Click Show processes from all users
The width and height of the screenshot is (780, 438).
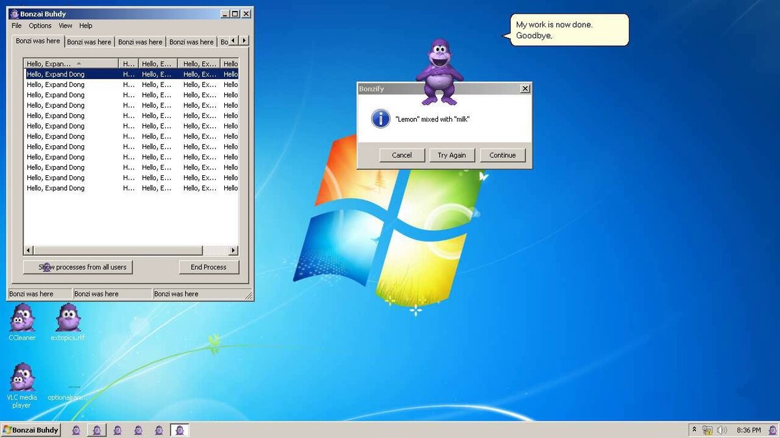pos(77,267)
